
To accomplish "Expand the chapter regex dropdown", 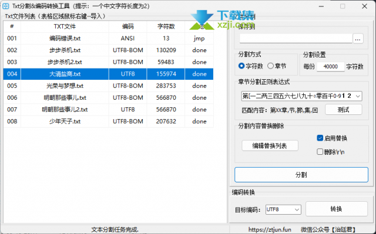I will pos(358,96).
